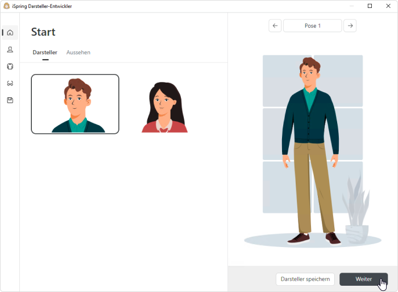Select the male character thumbnail

[75, 104]
